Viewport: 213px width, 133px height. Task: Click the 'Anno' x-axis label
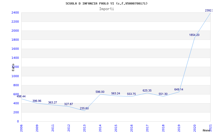206,130
